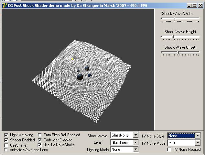Disable the Shader Enabled checkbox
Viewport: 205px width, 155px height.
pyautogui.click(x=6, y=140)
